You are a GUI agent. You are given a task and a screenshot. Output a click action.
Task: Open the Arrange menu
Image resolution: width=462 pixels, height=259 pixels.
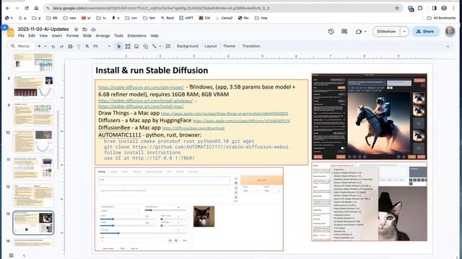tap(103, 36)
